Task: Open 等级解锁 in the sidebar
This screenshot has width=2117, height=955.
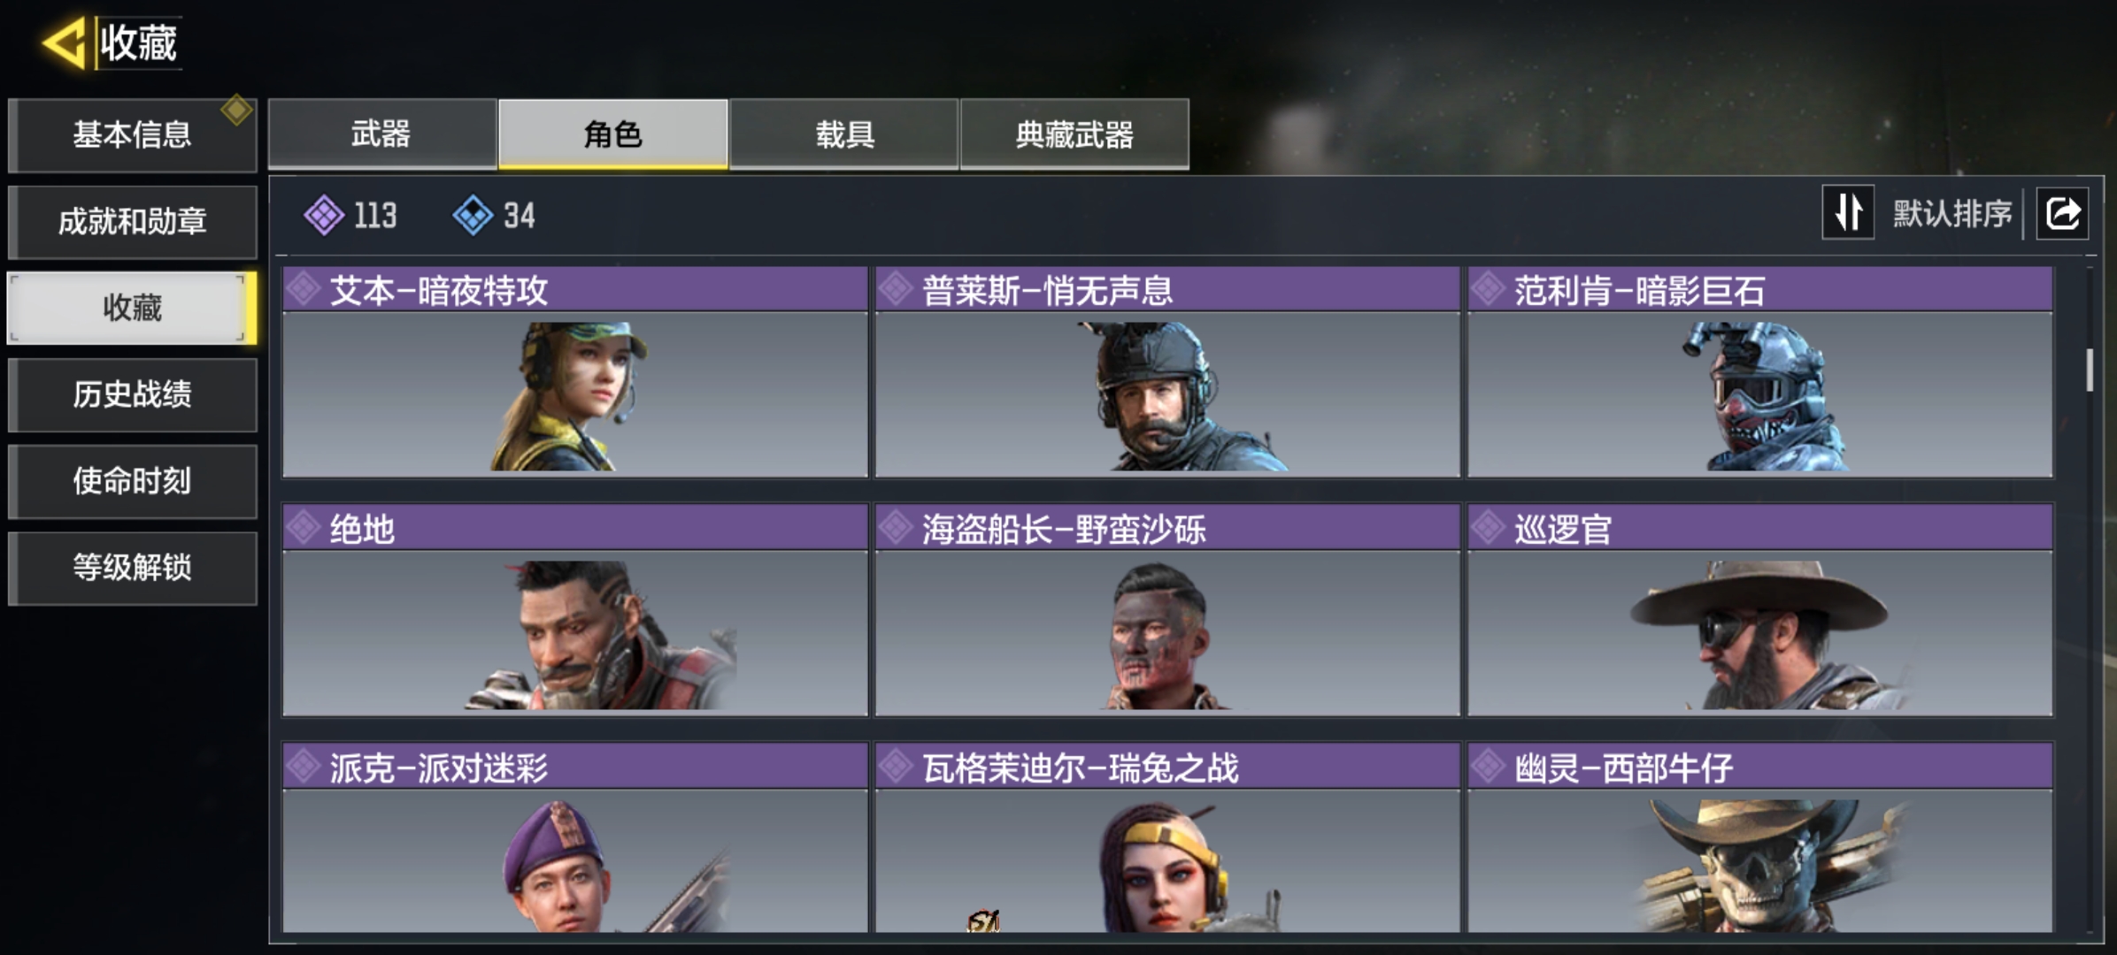Action: [x=133, y=568]
